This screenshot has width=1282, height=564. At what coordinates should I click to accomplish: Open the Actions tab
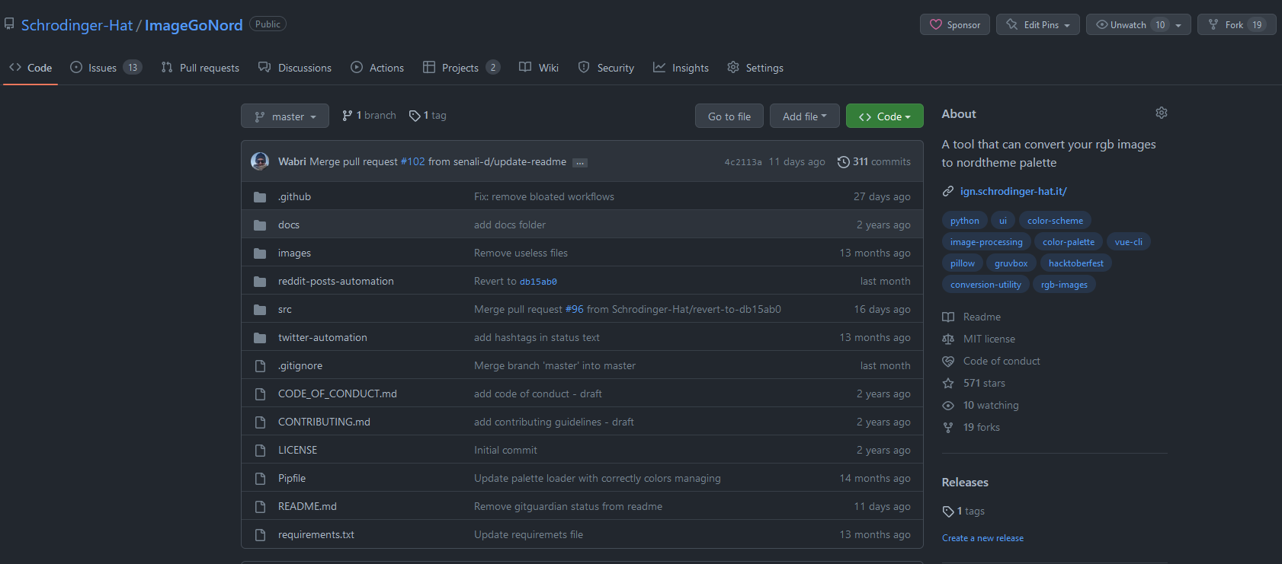click(x=377, y=68)
